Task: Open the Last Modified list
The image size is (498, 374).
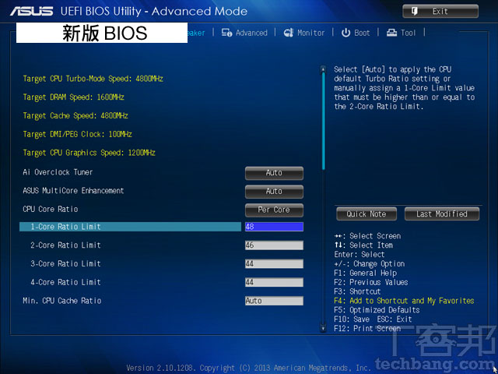Action: click(442, 213)
